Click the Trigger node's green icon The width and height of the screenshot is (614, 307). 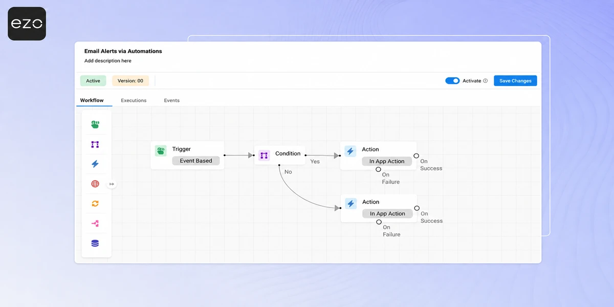161,150
